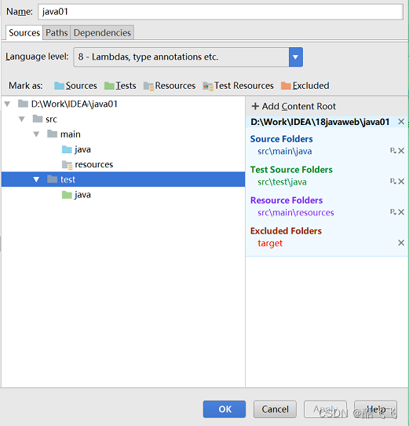Viewport: 409px width, 426px height.
Task: Click the test folder icon in selected row
Action: (52, 179)
